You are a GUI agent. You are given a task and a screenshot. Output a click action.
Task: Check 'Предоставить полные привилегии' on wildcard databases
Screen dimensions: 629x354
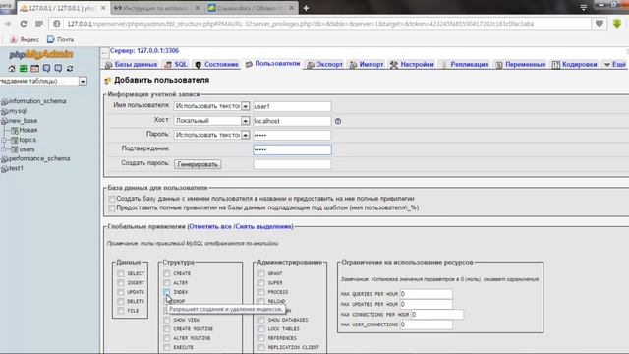[112, 207]
